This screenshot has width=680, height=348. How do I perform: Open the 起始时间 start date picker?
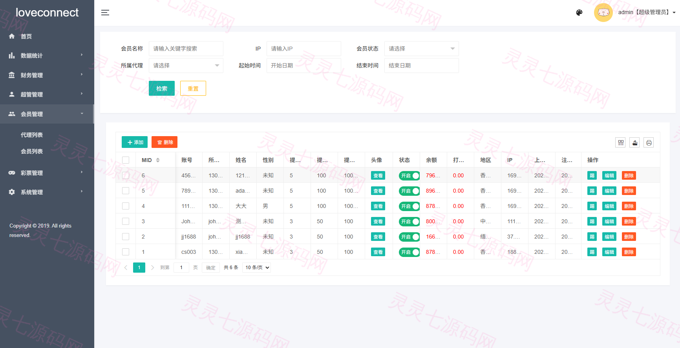click(304, 66)
